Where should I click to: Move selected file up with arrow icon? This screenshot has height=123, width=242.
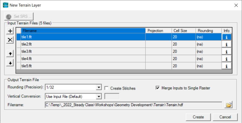point(10,54)
